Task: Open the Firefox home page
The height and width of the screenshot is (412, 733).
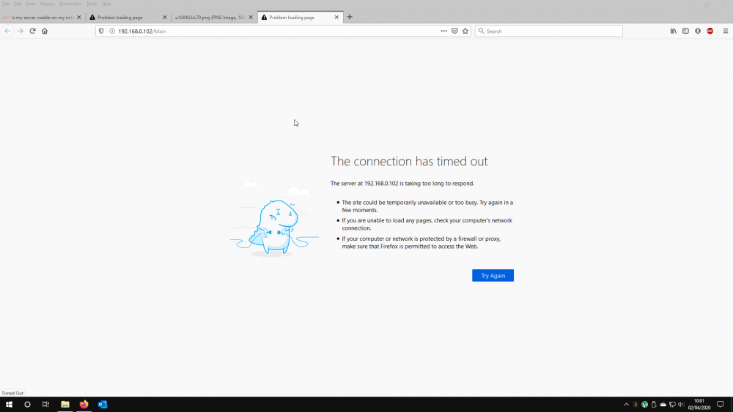Action: pos(45,31)
